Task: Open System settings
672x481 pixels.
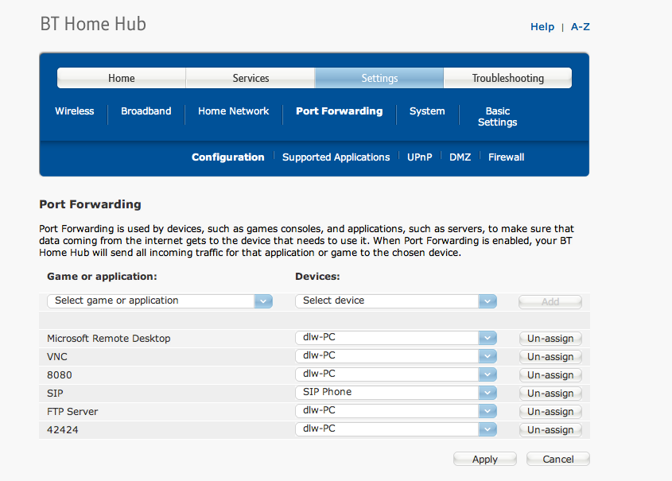Action: pyautogui.click(x=427, y=111)
